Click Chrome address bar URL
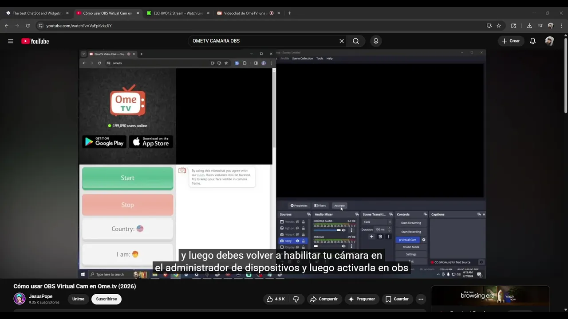Viewport: 568px width, 319px height. pyautogui.click(x=79, y=26)
